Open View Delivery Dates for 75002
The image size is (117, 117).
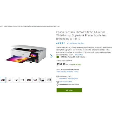coord(67,72)
